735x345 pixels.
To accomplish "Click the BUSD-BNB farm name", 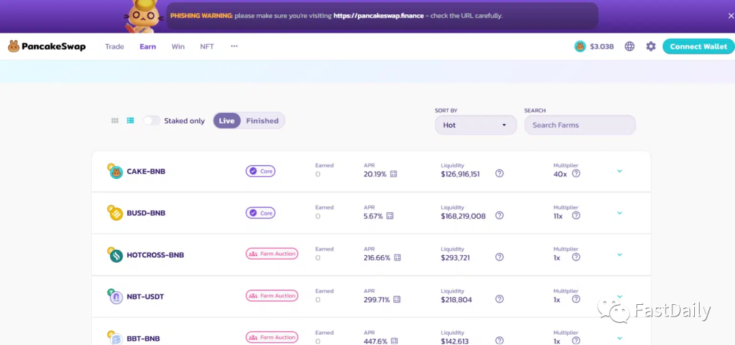I will pyautogui.click(x=146, y=213).
